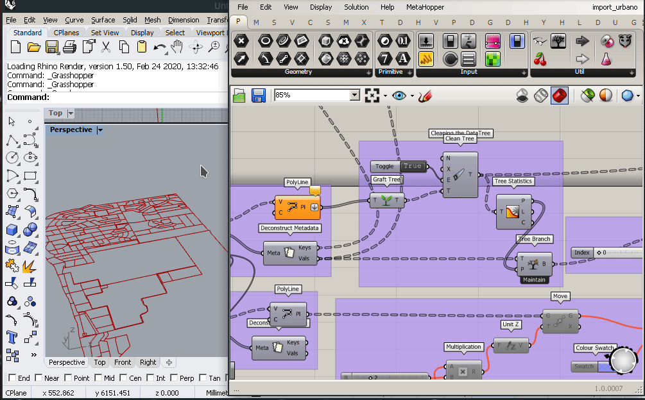Select the flask icon in Util panel
Image resolution: width=645 pixels, height=400 pixels.
[x=606, y=59]
